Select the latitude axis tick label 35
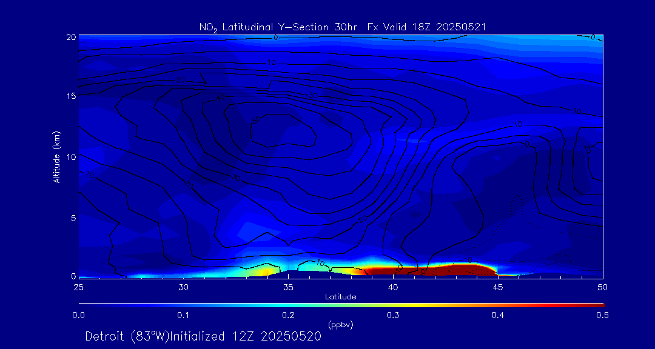The image size is (655, 349). click(x=288, y=287)
